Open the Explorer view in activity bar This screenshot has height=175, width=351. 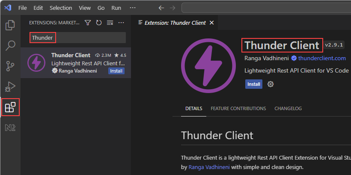10,25
